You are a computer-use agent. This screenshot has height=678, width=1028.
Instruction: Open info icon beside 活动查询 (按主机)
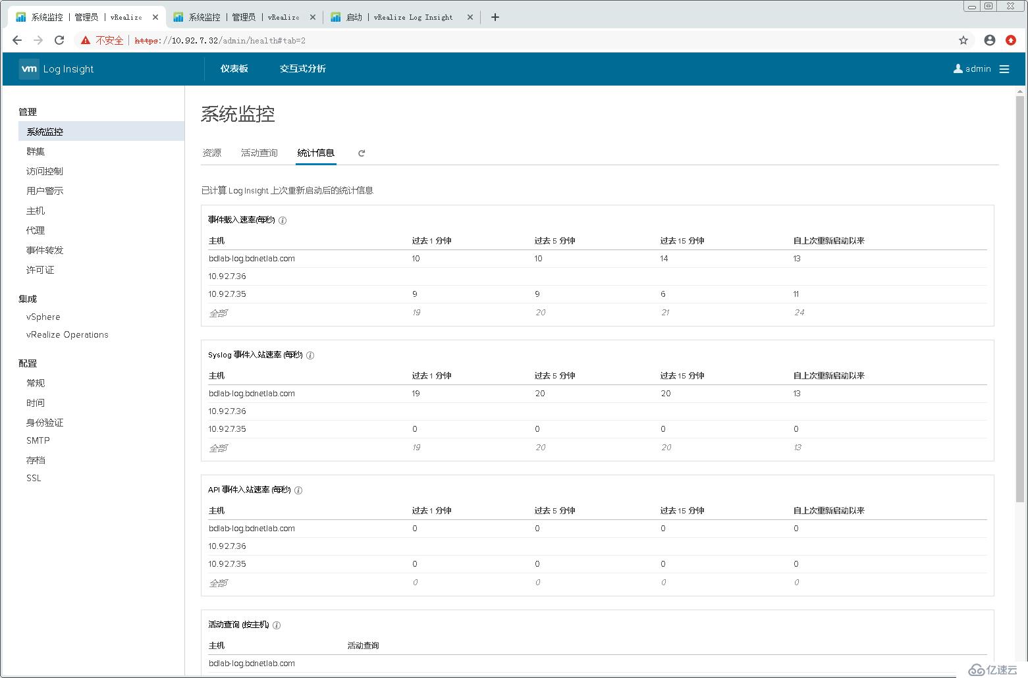click(277, 625)
